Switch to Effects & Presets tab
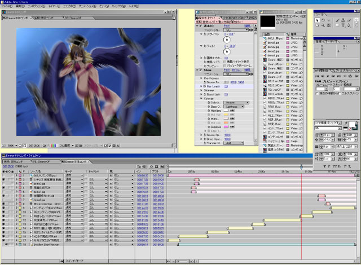Viewport: 361px width, 265px height. point(344,70)
